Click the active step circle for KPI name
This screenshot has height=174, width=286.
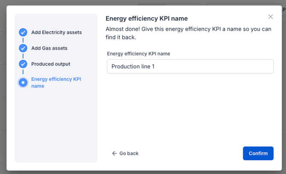click(23, 83)
